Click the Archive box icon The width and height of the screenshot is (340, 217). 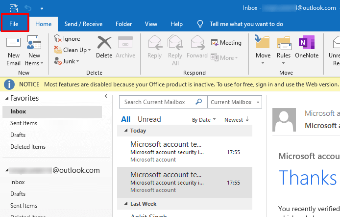(125, 42)
